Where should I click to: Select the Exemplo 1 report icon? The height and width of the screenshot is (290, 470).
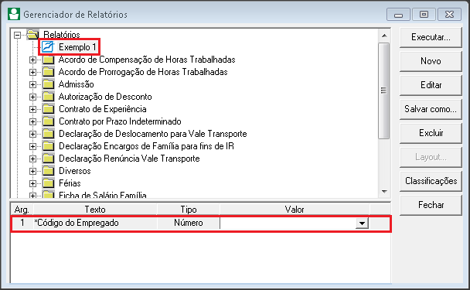point(48,46)
